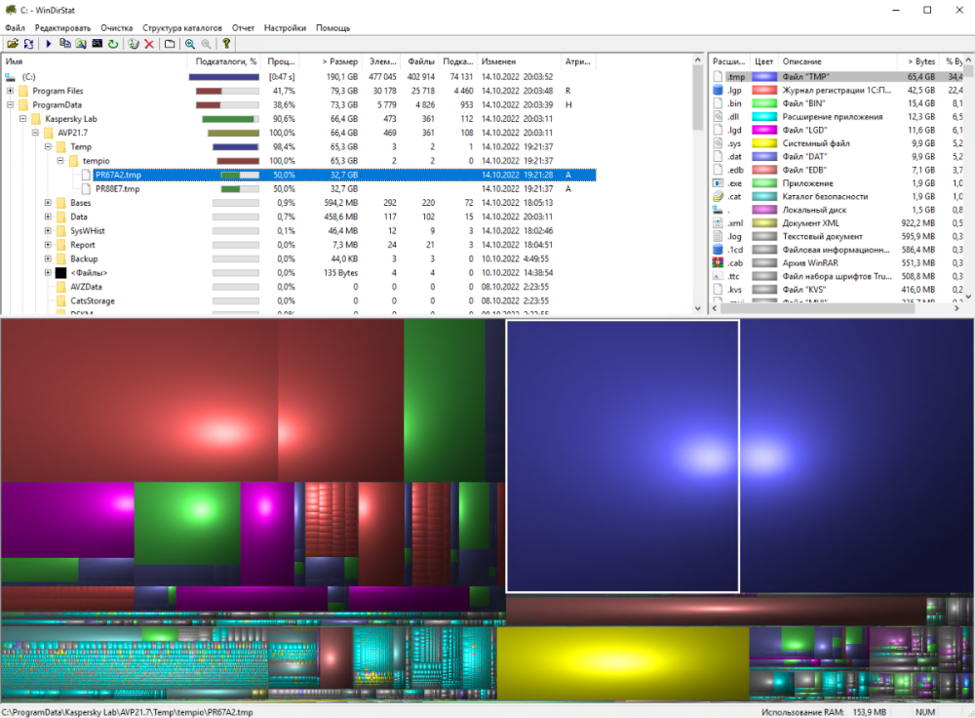Expand the Bases folder node
This screenshot has width=975, height=718.
(48, 203)
